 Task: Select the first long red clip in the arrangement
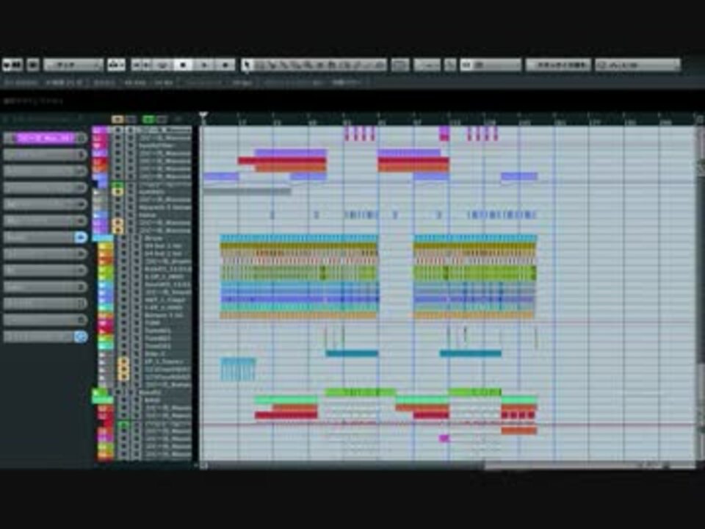click(x=282, y=161)
